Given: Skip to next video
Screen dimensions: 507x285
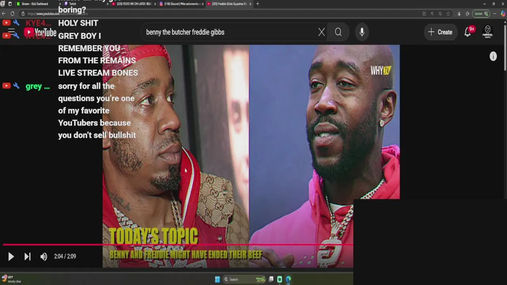Looking at the screenshot, I should pyautogui.click(x=27, y=256).
